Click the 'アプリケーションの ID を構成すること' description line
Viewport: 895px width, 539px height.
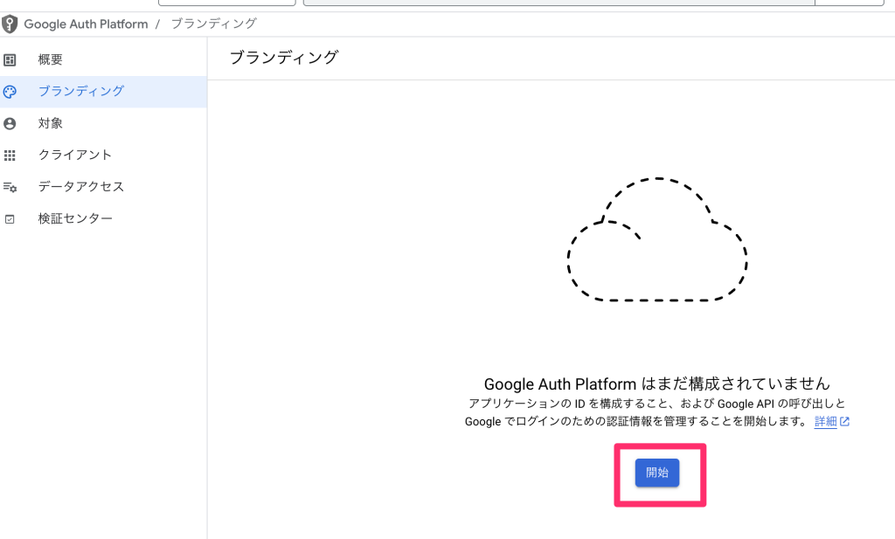pos(657,404)
